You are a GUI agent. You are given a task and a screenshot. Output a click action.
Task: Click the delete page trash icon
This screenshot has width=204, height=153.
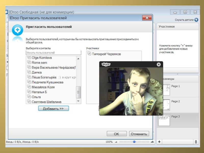click(196, 142)
